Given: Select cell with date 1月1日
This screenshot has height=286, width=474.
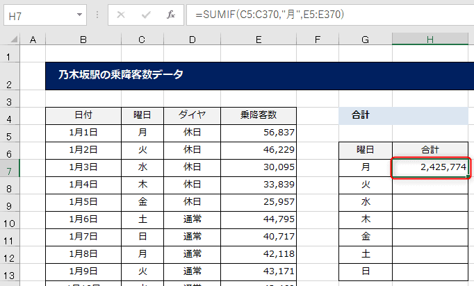Looking at the screenshot, I should pos(83,133).
